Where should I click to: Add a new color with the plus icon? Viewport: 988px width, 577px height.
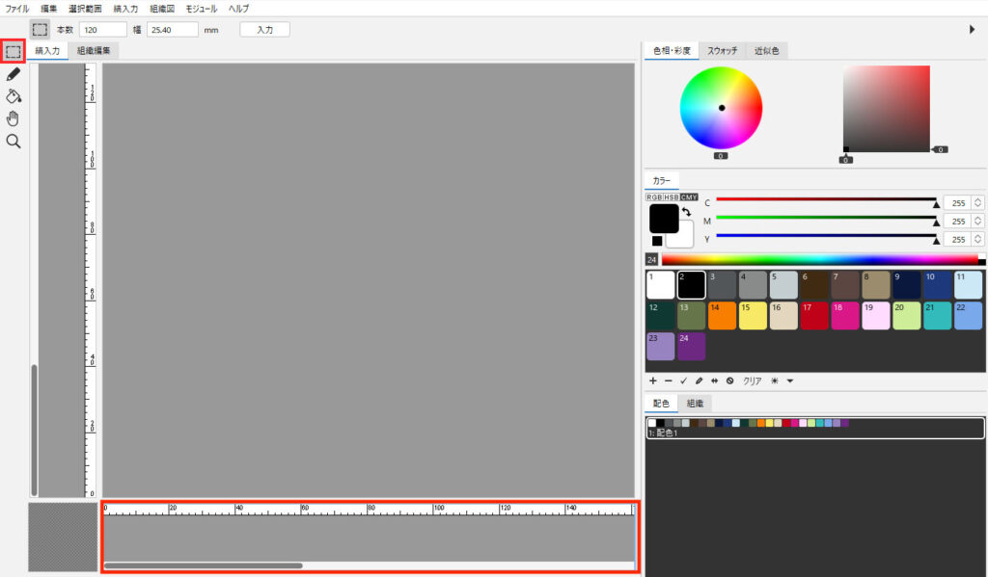pos(653,380)
